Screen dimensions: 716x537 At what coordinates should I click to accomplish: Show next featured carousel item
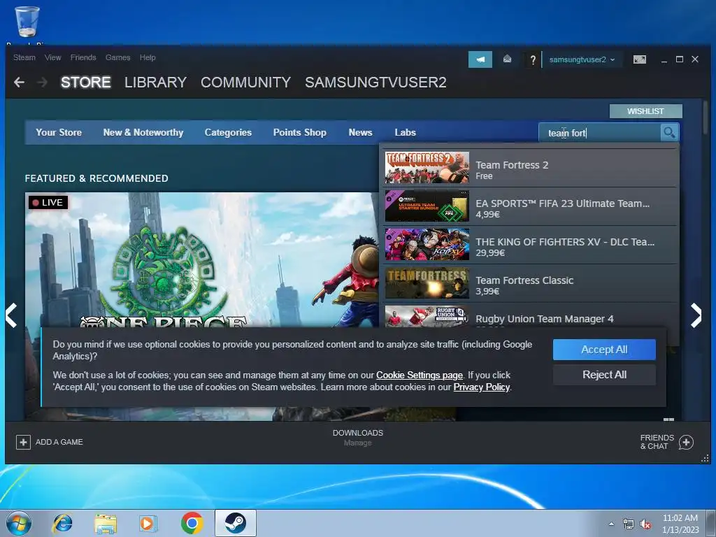[696, 315]
